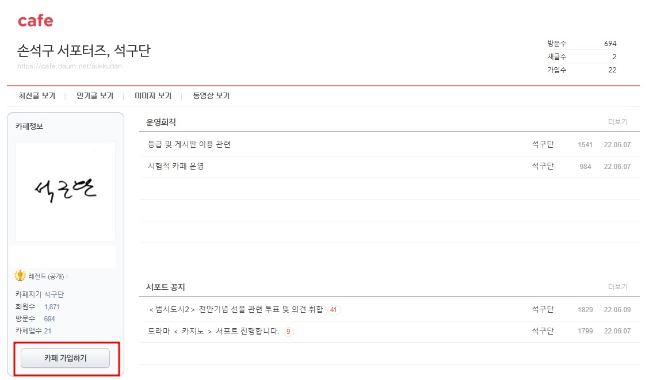Switch to the 최신글 보기 tab
The height and width of the screenshot is (380, 653).
tap(36, 95)
